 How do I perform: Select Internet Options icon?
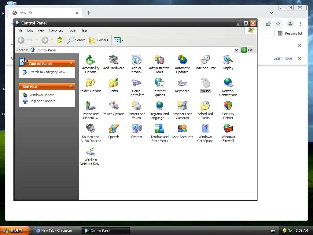coord(159,83)
